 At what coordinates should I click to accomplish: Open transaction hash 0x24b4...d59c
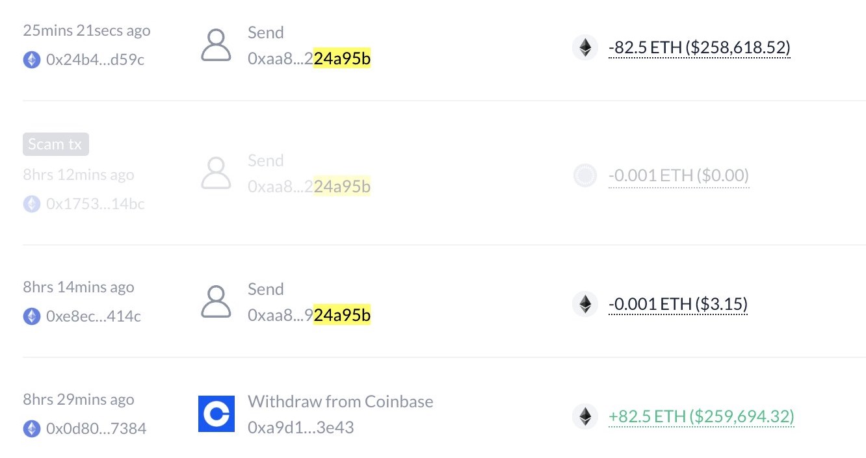96,60
